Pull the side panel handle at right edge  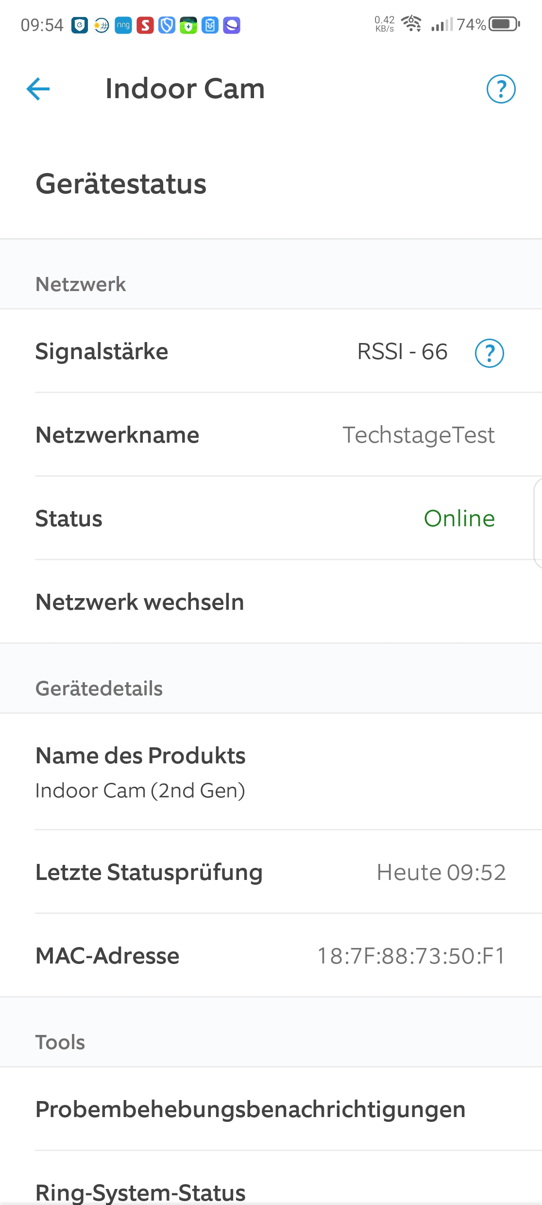coord(538,523)
